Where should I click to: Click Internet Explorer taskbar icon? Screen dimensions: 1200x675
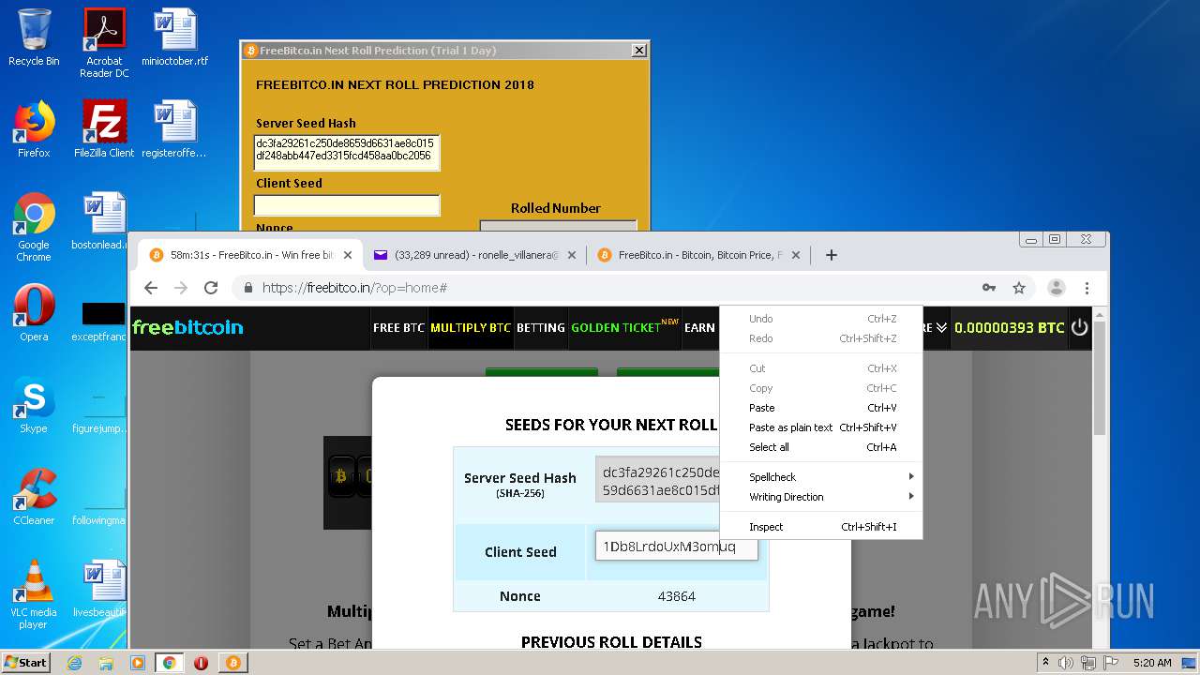pyautogui.click(x=74, y=663)
